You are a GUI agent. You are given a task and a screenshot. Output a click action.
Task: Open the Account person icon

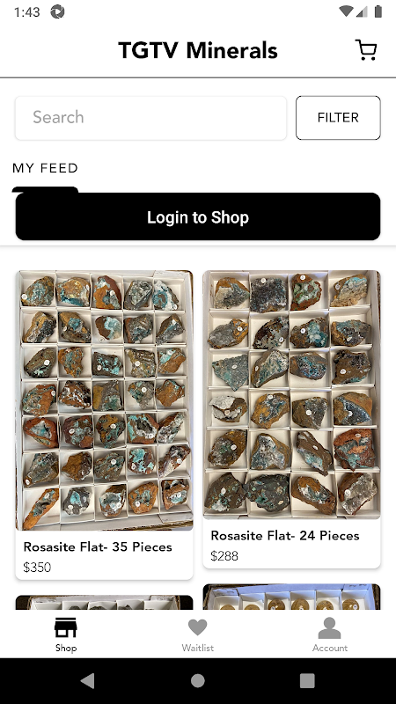coord(329,627)
